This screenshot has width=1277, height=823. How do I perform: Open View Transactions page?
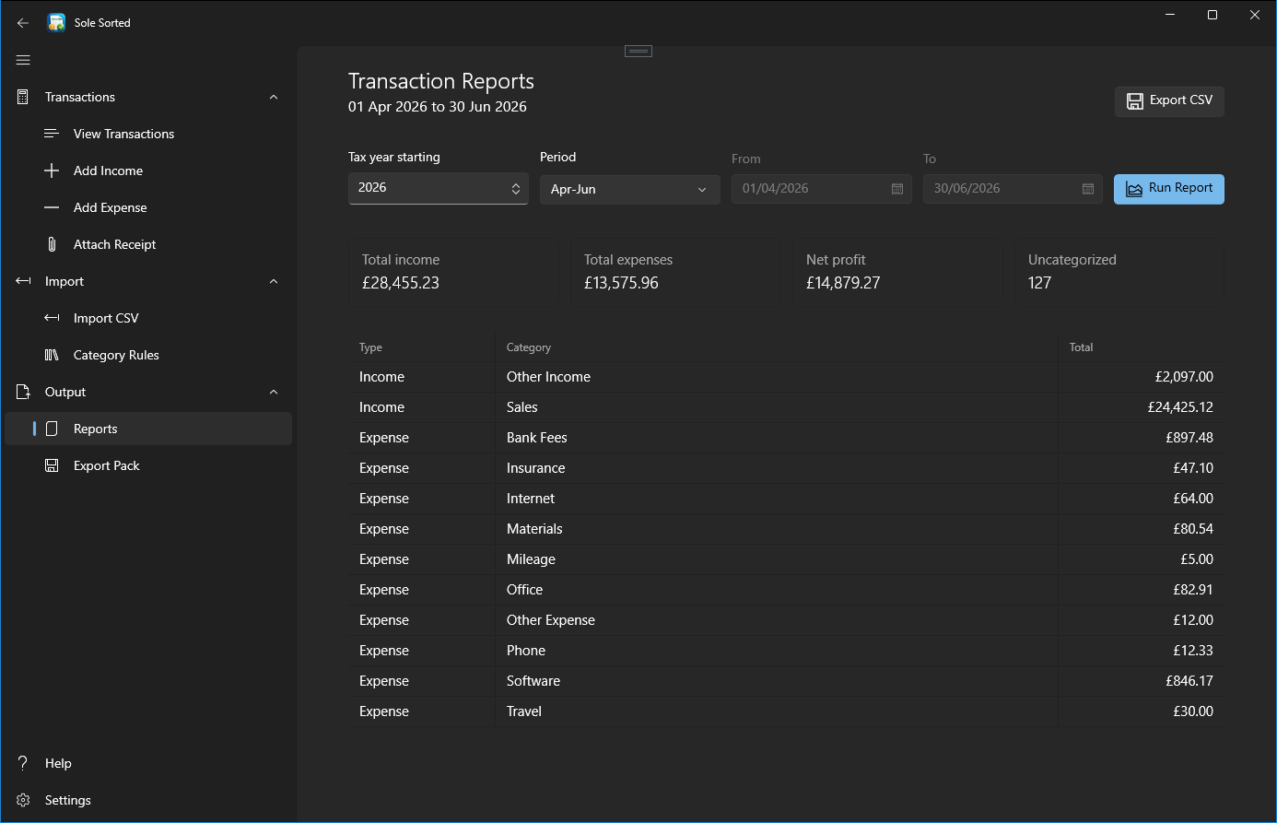148,134
